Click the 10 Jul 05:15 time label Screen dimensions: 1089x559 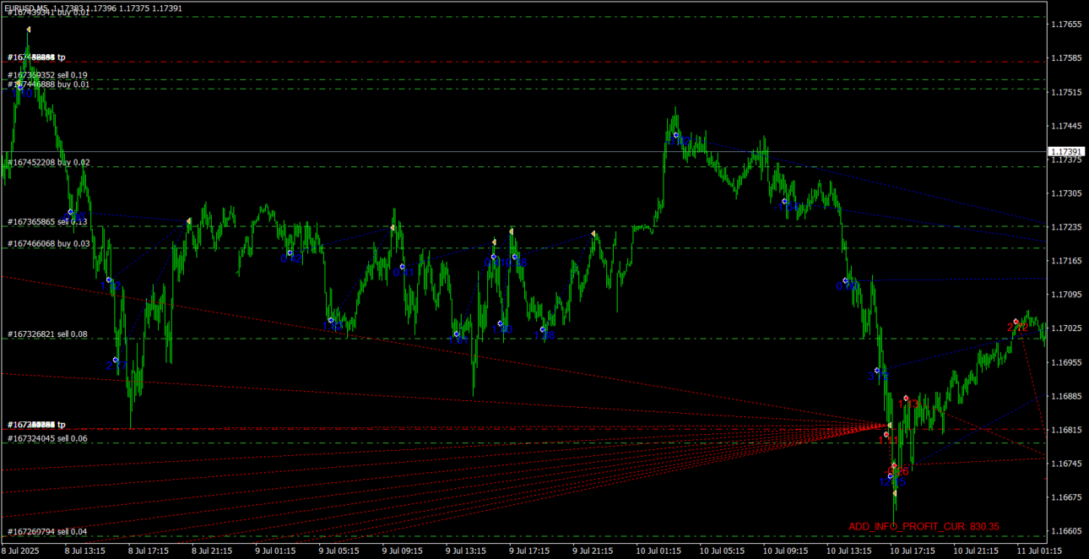coord(721,551)
